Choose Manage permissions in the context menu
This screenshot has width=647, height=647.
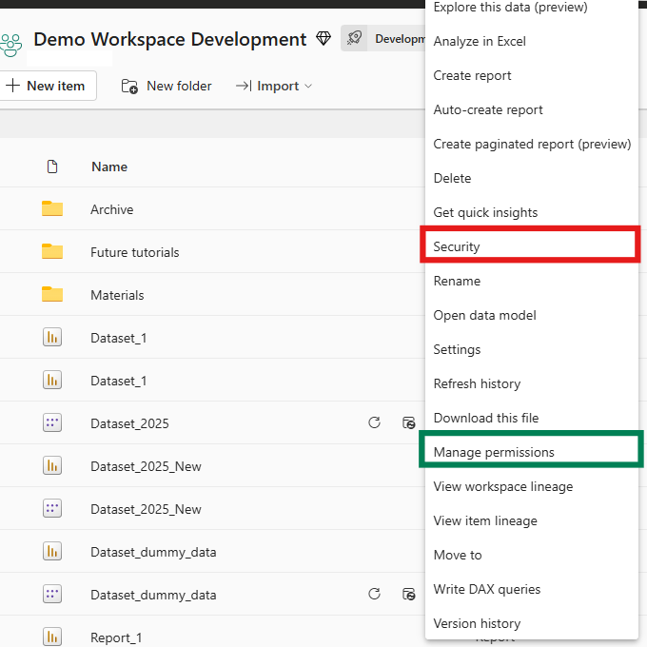tap(494, 452)
